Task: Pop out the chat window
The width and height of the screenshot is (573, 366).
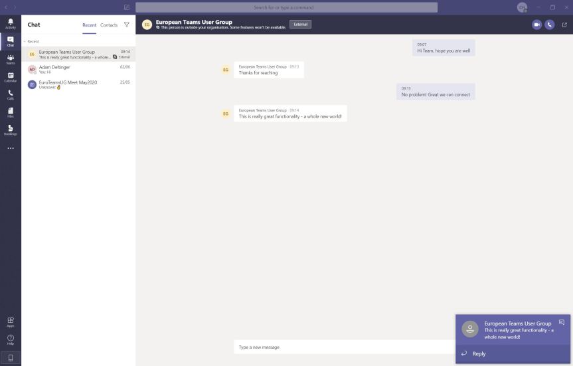Action: coord(564,25)
